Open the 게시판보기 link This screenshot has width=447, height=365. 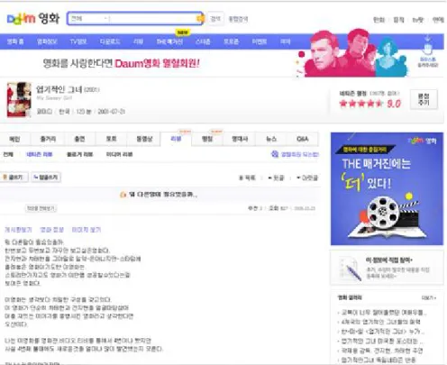tap(18, 230)
